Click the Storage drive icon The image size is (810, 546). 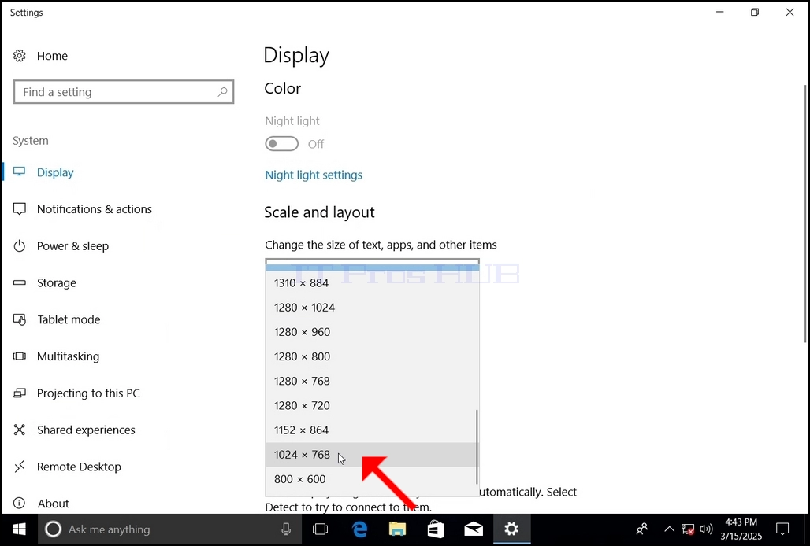tap(19, 282)
